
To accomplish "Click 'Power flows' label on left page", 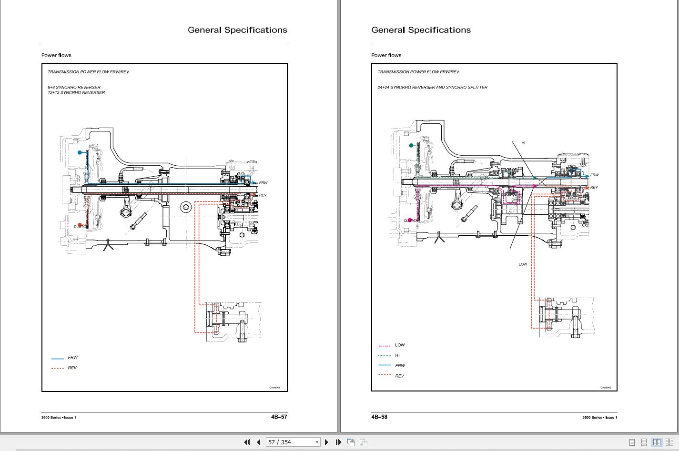I will point(56,55).
